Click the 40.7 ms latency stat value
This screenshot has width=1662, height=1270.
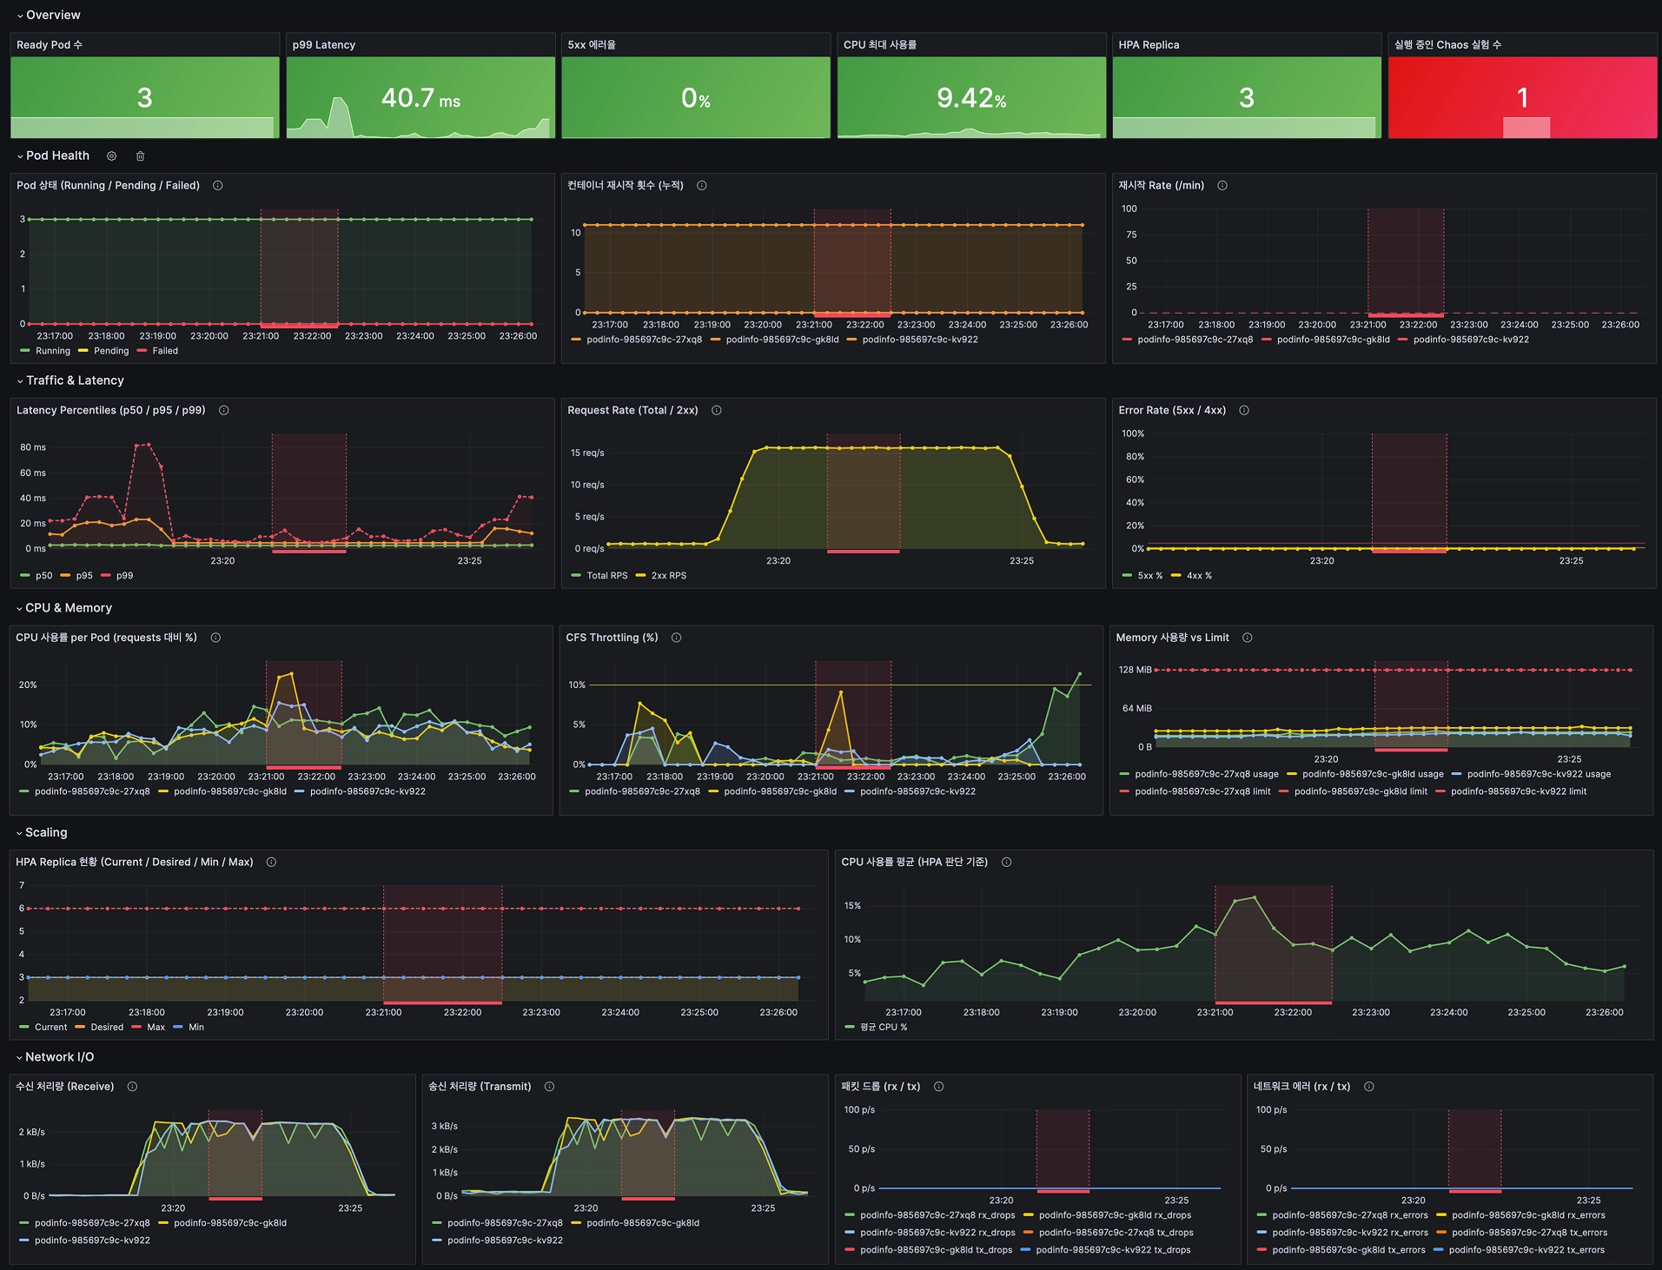point(420,98)
